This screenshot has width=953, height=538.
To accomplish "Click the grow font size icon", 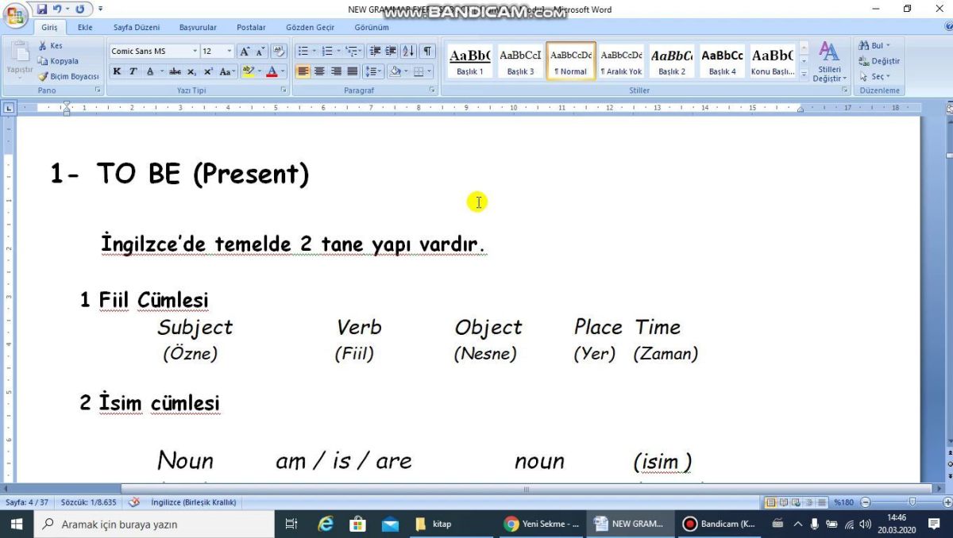I will [x=245, y=52].
